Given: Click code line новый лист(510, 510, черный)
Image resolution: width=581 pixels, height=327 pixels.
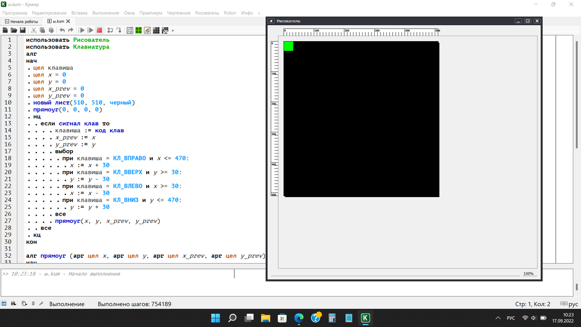Looking at the screenshot, I should coord(84,103).
